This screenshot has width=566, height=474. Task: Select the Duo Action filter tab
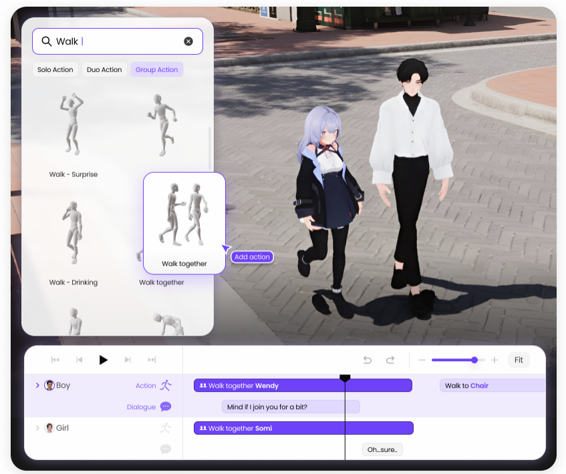[x=104, y=69]
